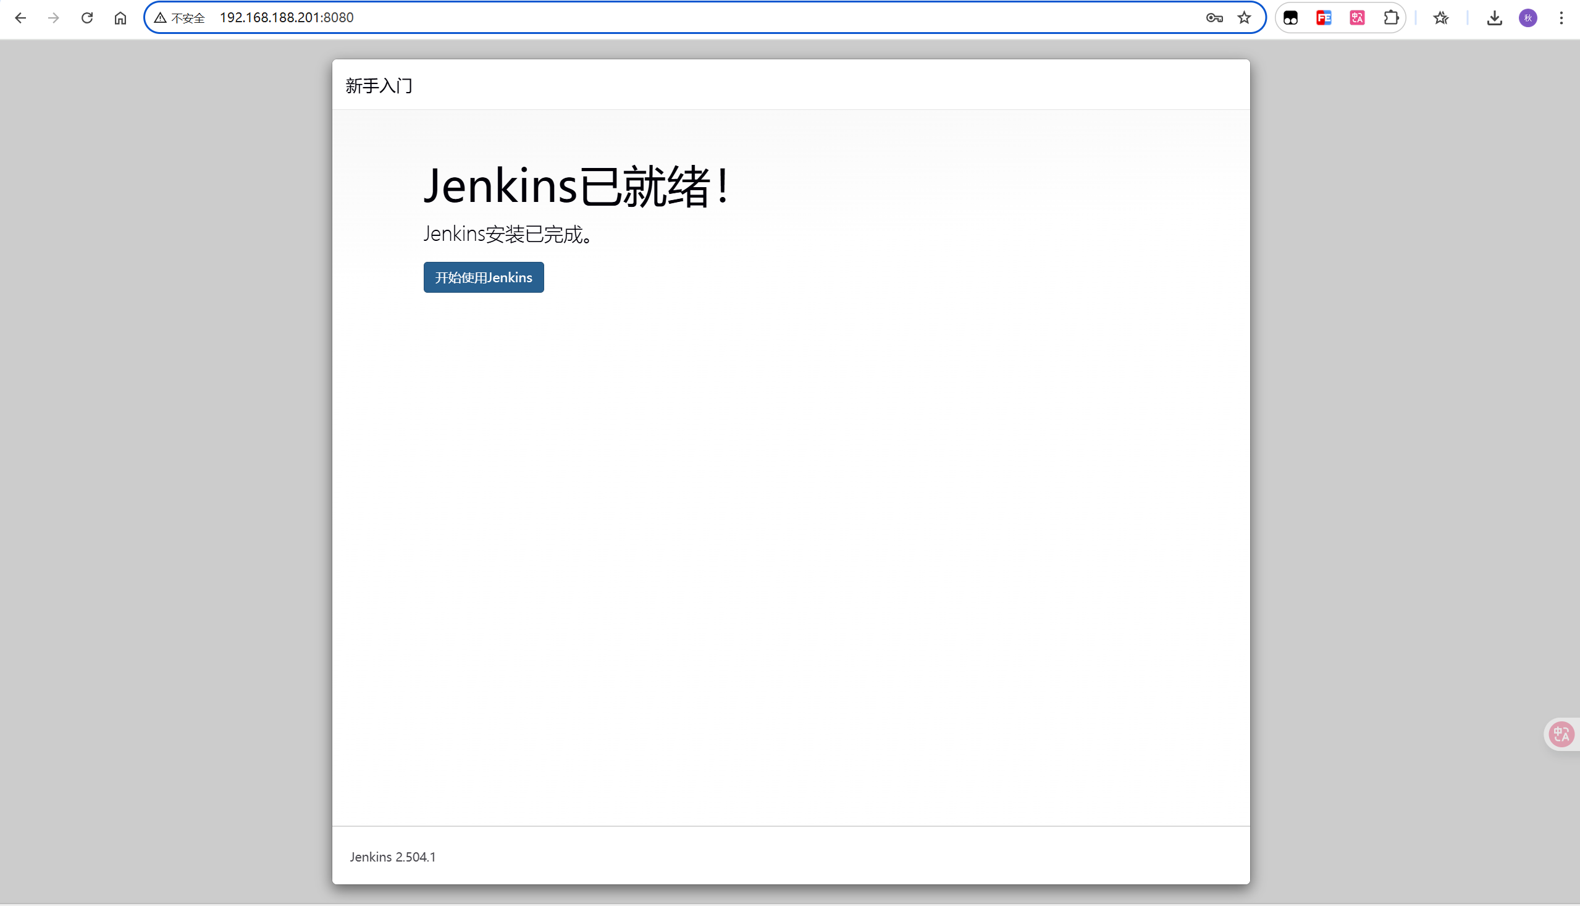Go back to the previous page
This screenshot has width=1580, height=906.
[20, 18]
